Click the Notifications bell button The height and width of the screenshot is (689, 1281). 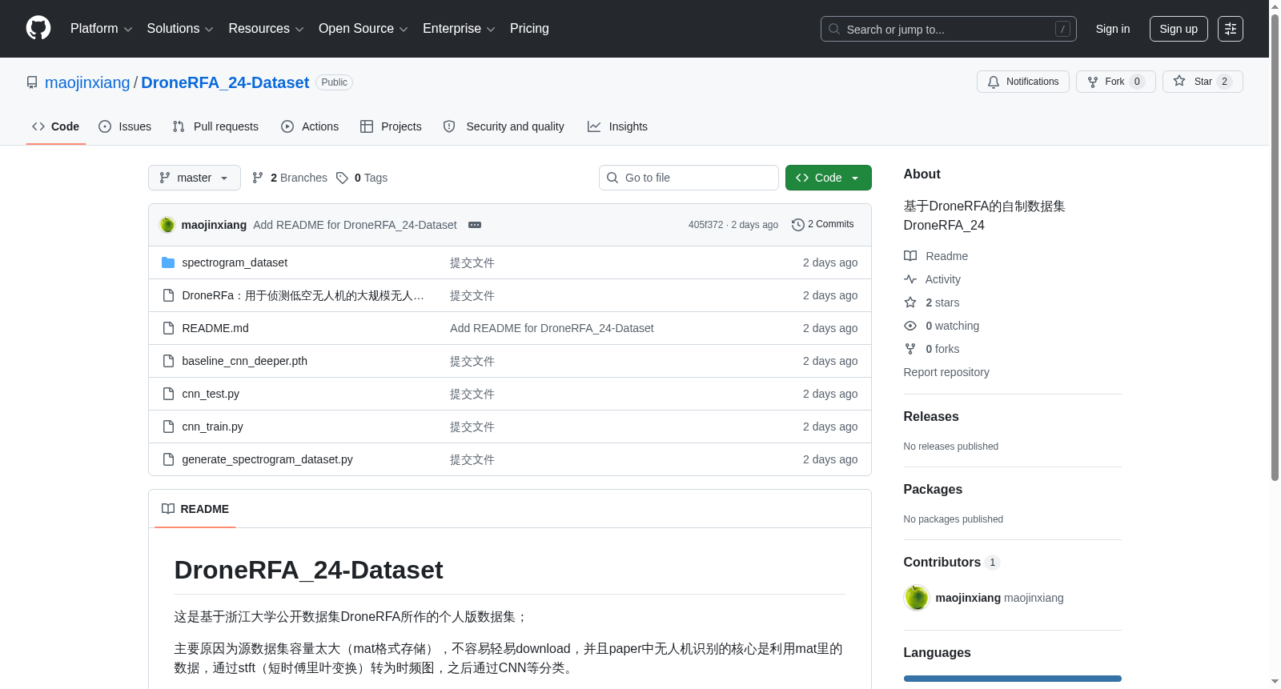(1022, 82)
